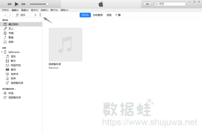202x133 pixels.
Task: Switch to the 广播 tab
Action: click(x=118, y=15)
